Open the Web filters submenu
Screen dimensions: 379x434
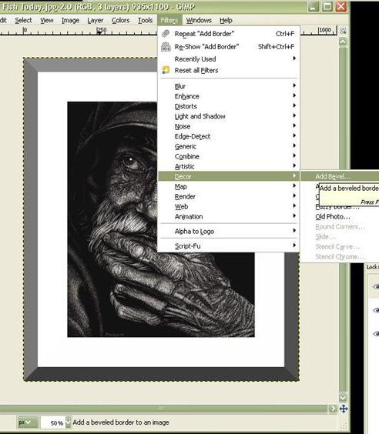point(229,206)
